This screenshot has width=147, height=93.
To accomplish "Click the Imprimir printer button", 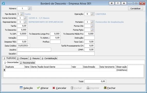I will pos(93,88).
